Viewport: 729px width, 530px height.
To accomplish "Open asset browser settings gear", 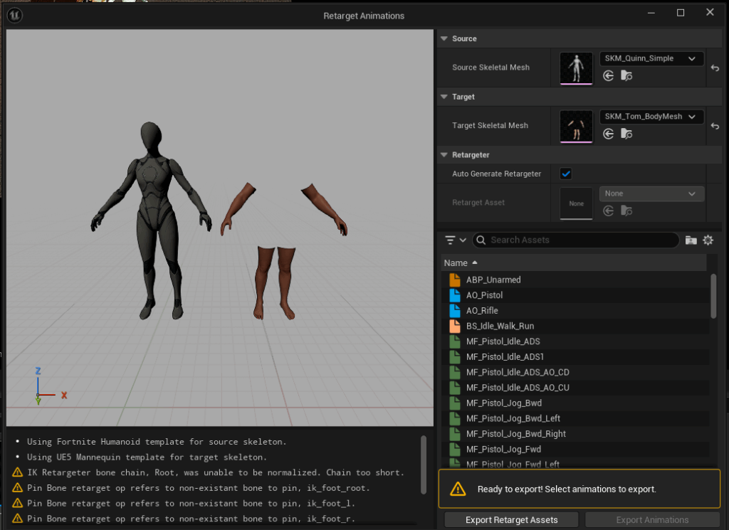I will point(708,240).
